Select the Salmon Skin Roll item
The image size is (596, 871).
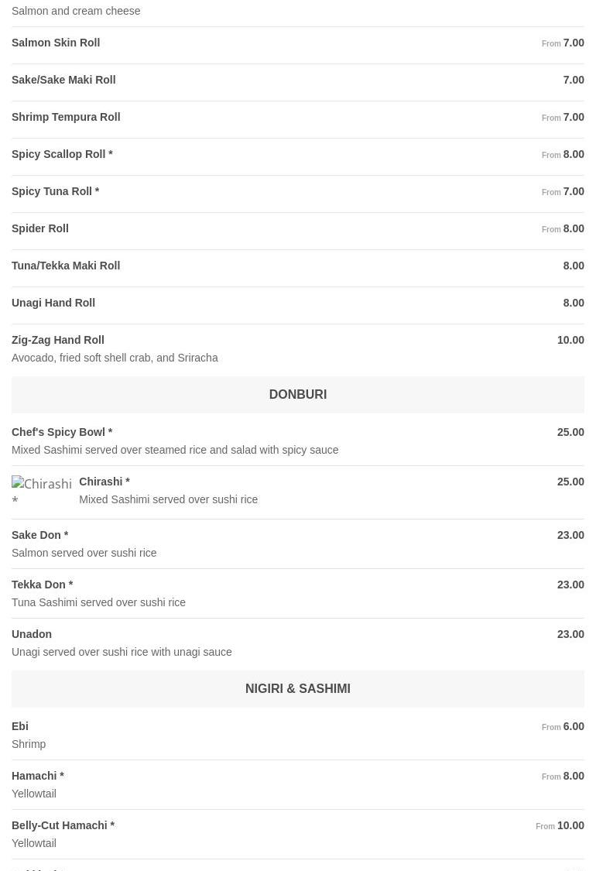[298, 43]
